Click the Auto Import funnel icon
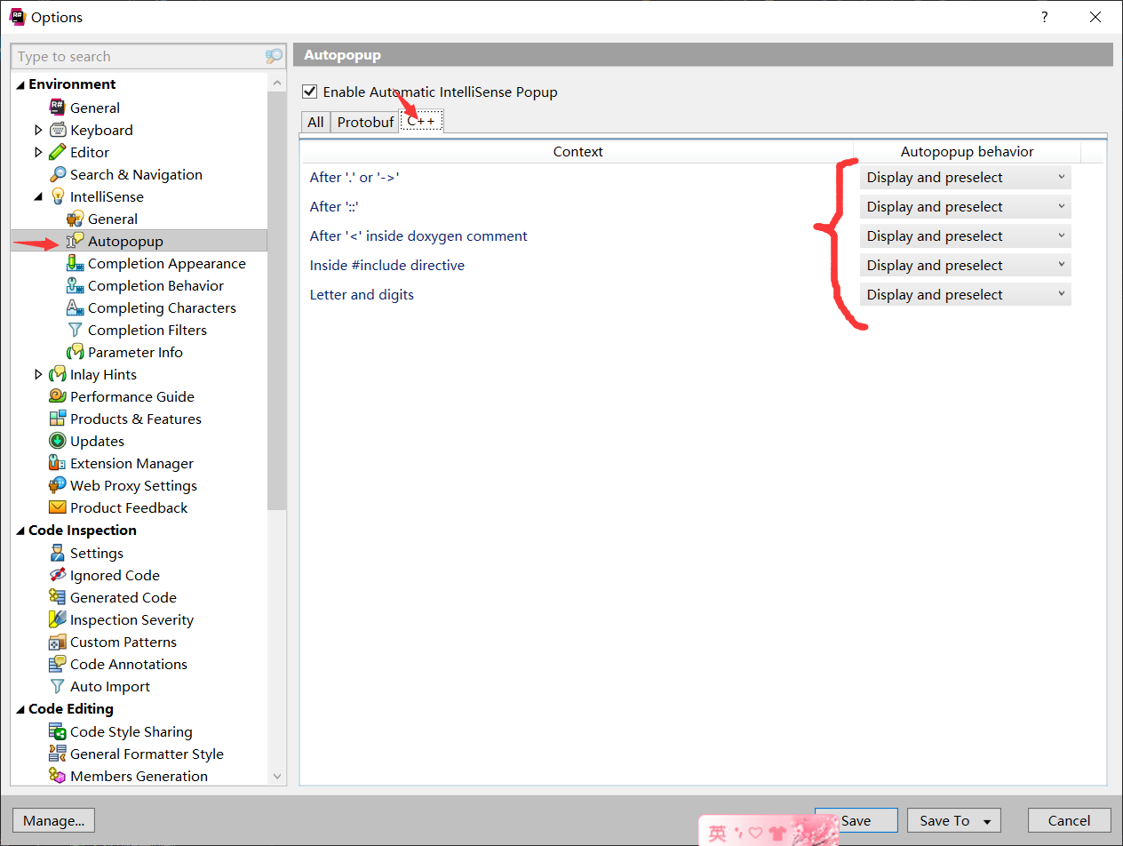 tap(57, 686)
